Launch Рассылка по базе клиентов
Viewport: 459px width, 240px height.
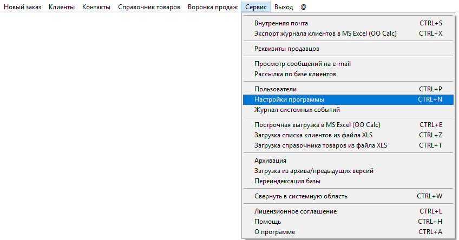pos(295,74)
